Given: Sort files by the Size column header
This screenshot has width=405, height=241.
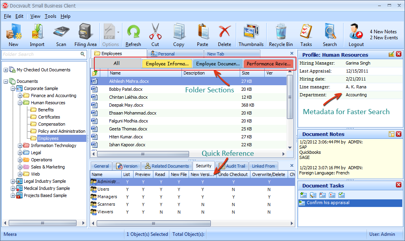Looking at the screenshot, I should 252,73.
